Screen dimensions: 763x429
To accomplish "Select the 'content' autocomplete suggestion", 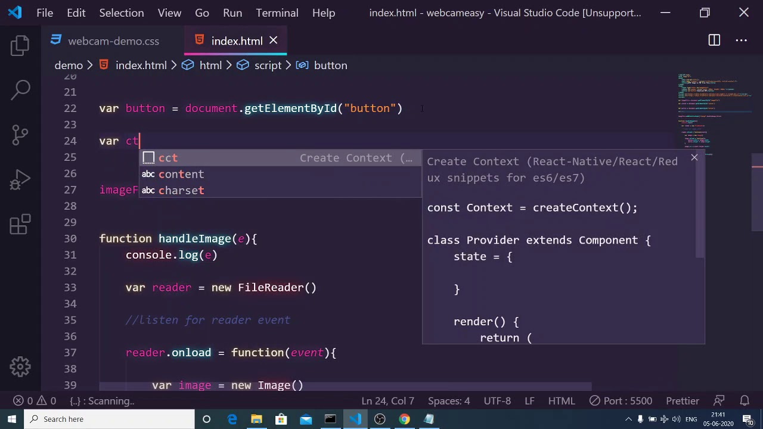I will (181, 174).
